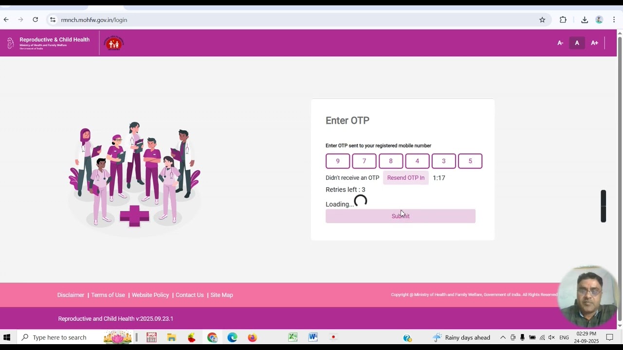Open Firefox on the taskbar
The width and height of the screenshot is (623, 350).
coord(252,337)
